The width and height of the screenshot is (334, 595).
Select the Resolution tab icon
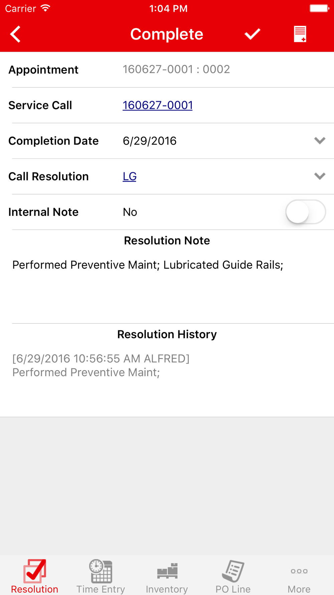point(34,571)
